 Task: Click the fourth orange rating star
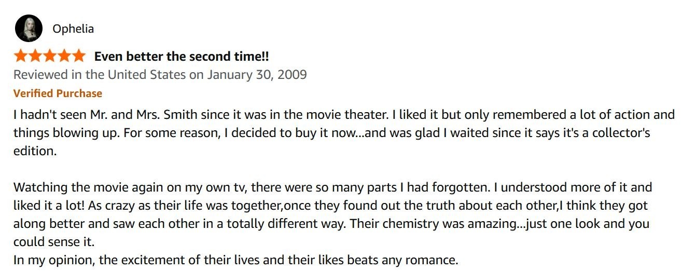(x=63, y=56)
